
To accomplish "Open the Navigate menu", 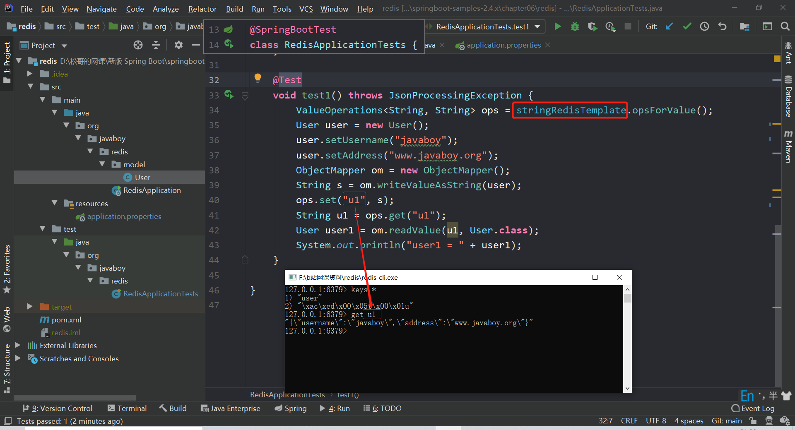I will (101, 9).
